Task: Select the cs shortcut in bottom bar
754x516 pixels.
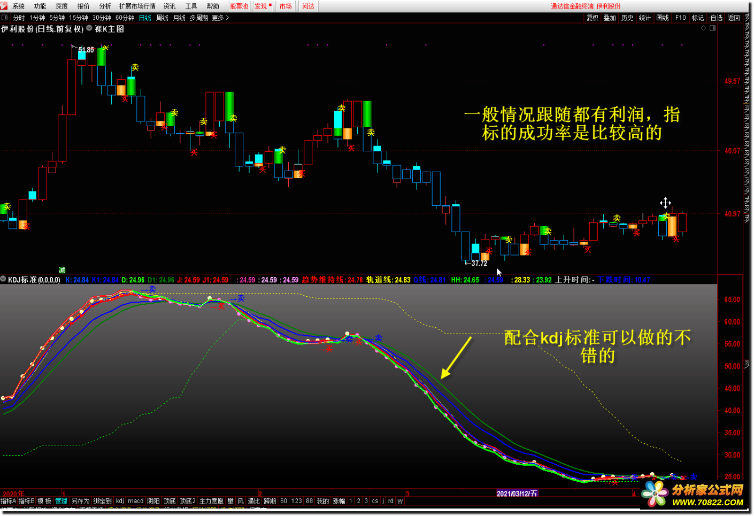Action: [375, 501]
